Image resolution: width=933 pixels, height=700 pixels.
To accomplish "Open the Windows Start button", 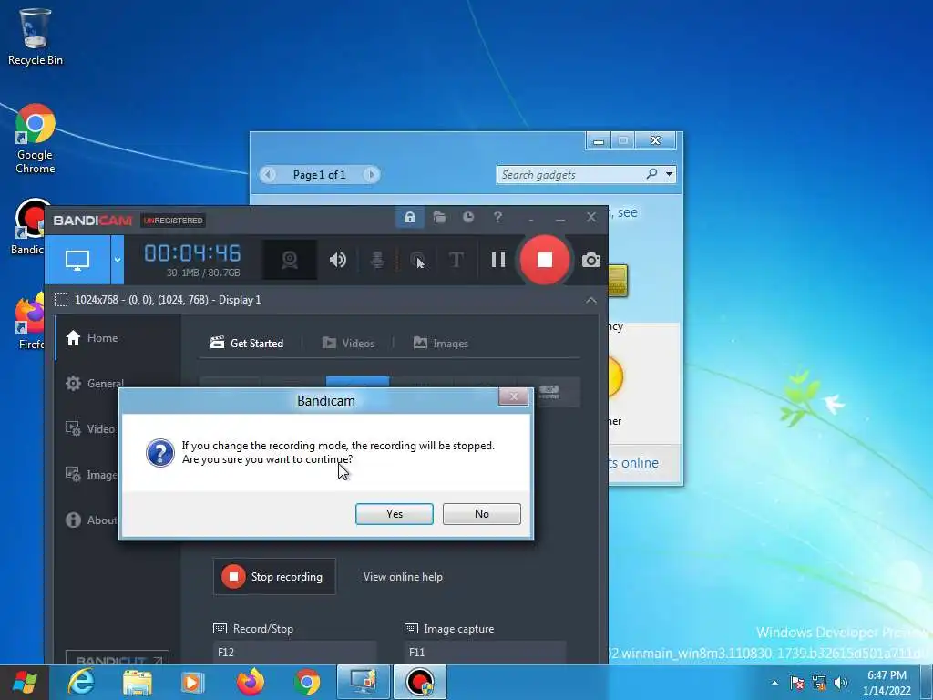I will [25, 682].
